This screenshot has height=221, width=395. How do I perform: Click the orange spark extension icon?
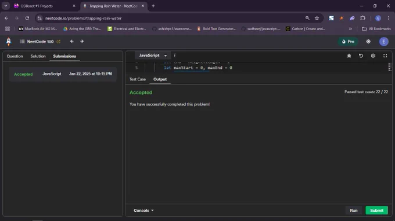pos(342,18)
